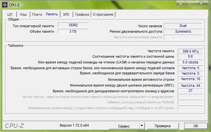
Task: Click the Версия 1.72.0.x64 text
Action: [x=74, y=125]
